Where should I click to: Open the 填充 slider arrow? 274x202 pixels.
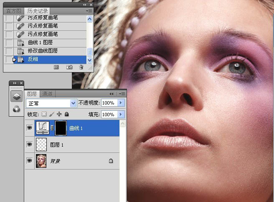coord(121,115)
